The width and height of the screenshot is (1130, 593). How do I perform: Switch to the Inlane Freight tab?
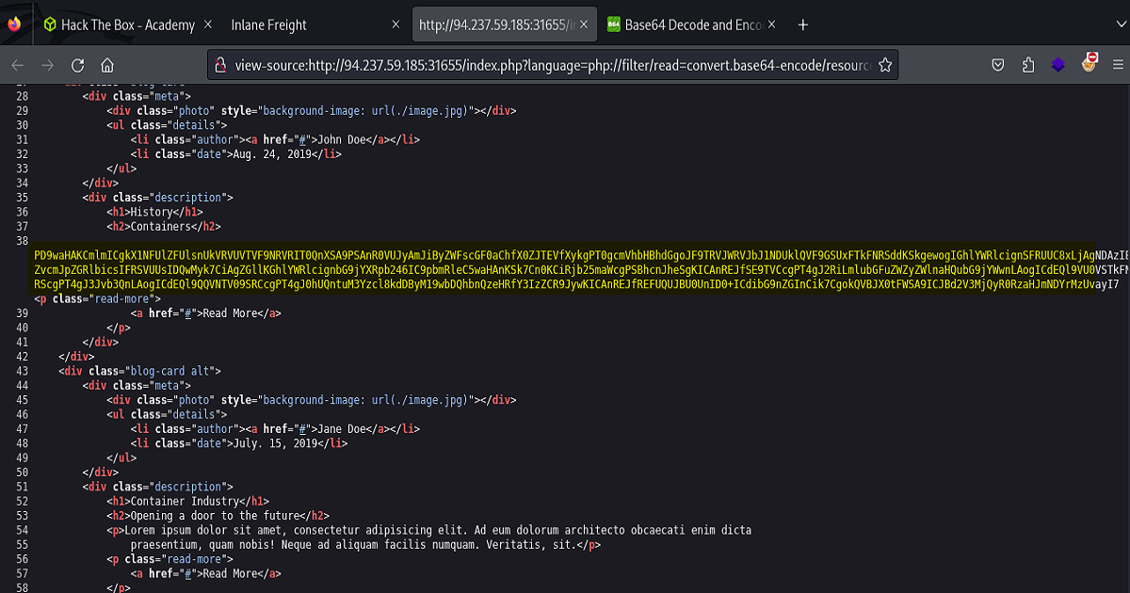point(268,25)
